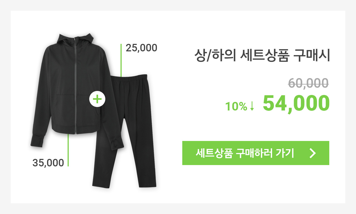
Task: Click the green 54,000 discounted price
Action: click(296, 104)
